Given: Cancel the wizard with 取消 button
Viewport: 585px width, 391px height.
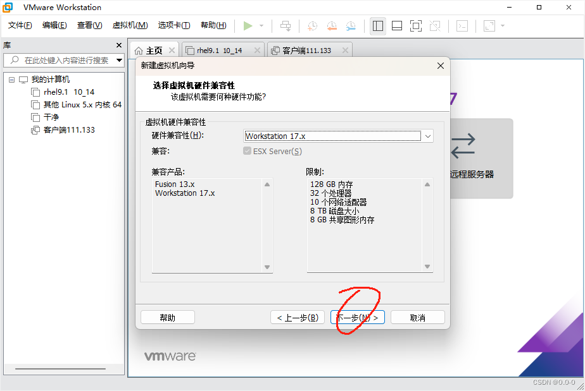Looking at the screenshot, I should click(x=417, y=318).
